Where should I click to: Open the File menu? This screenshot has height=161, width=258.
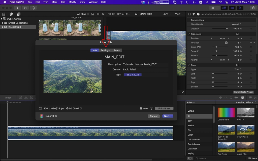[30, 2]
